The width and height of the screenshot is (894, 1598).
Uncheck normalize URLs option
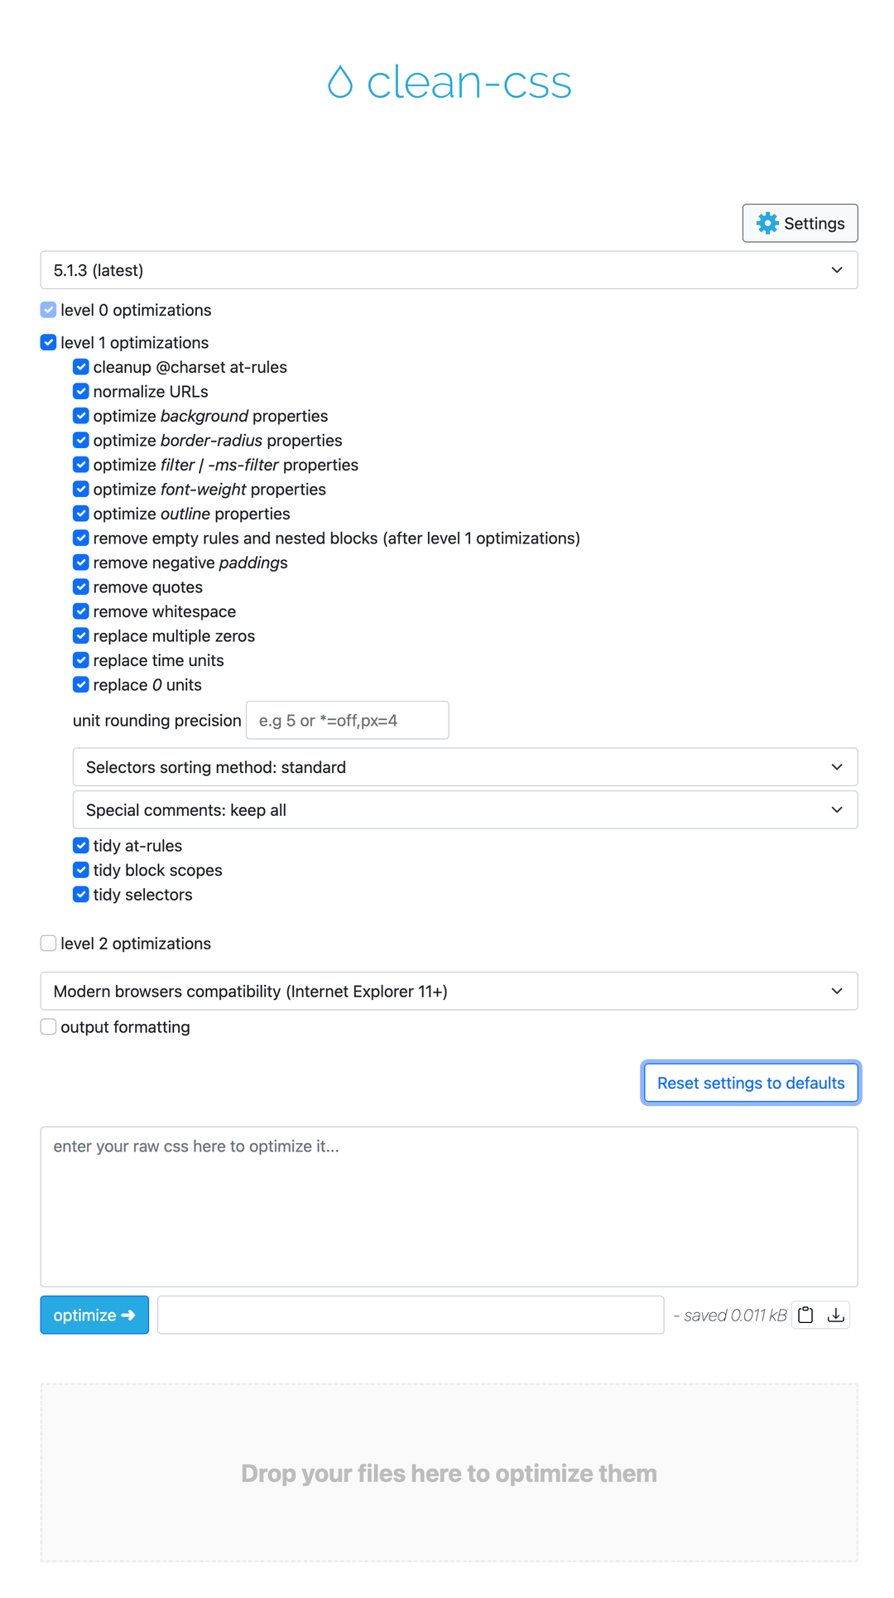tap(81, 392)
